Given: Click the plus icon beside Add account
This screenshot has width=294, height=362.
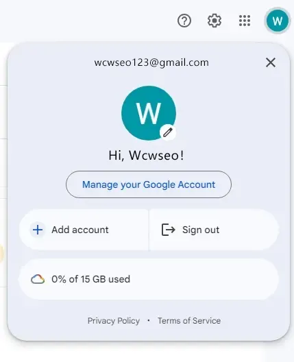Looking at the screenshot, I should click(38, 230).
